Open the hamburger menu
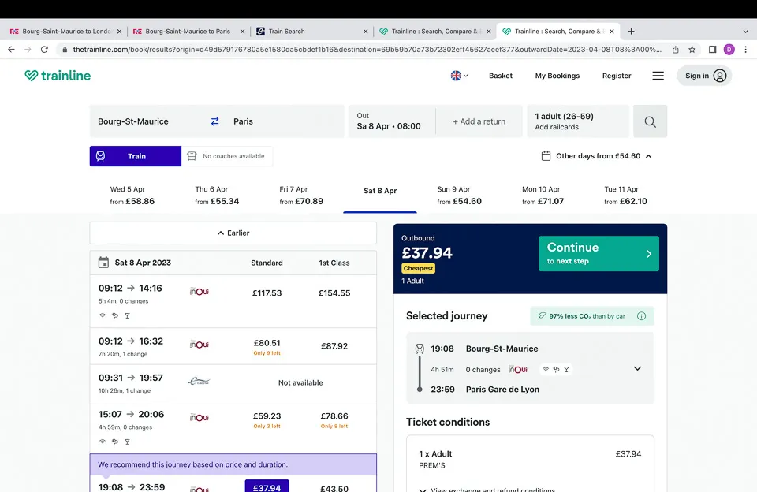 (658, 76)
